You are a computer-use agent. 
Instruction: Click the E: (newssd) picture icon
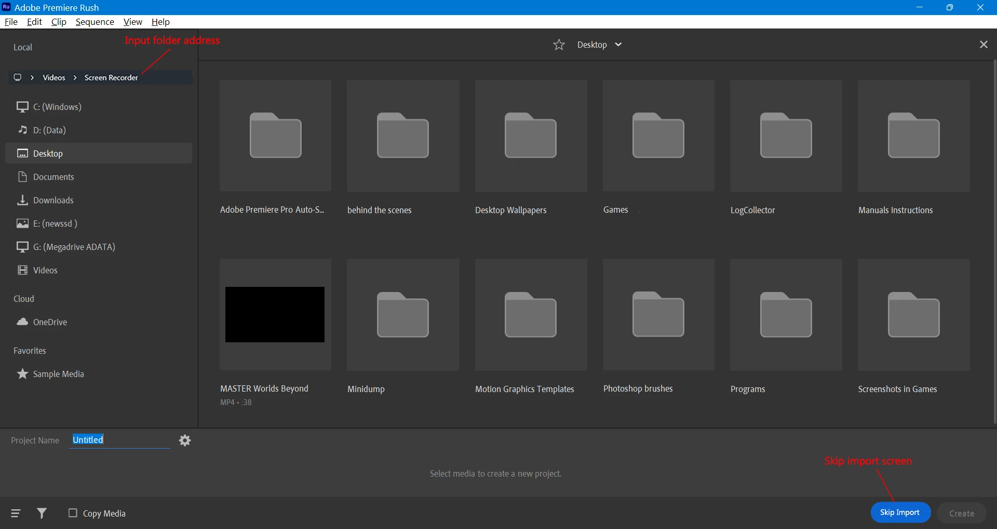click(x=22, y=224)
